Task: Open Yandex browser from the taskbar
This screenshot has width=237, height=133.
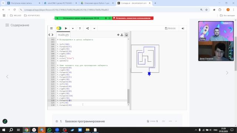Action: 34,130
